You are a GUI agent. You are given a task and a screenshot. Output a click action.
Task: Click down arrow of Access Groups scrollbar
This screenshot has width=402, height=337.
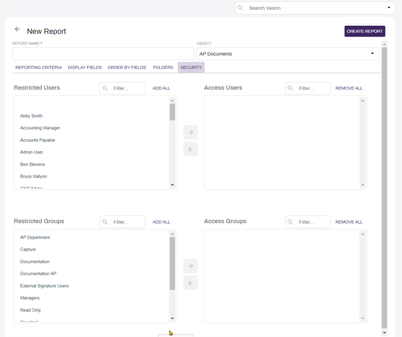(x=363, y=319)
